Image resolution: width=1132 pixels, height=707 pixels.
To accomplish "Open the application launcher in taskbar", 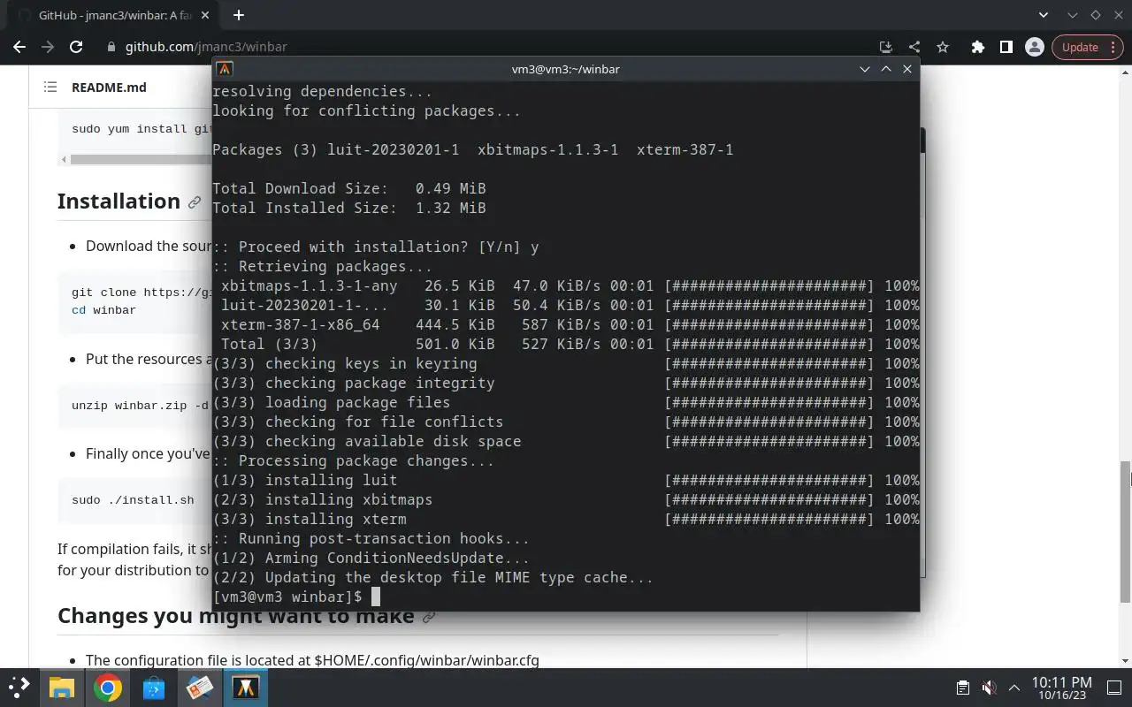I will click(19, 687).
